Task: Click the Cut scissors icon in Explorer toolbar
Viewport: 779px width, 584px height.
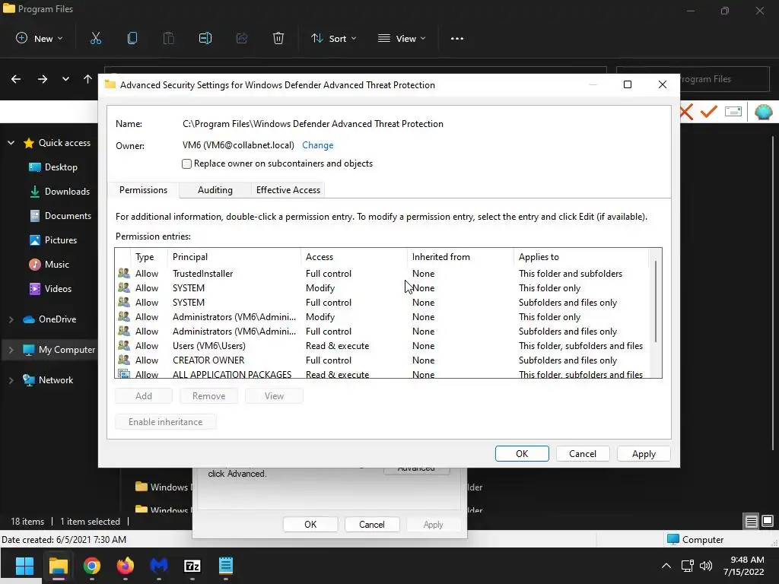Action: click(95, 38)
